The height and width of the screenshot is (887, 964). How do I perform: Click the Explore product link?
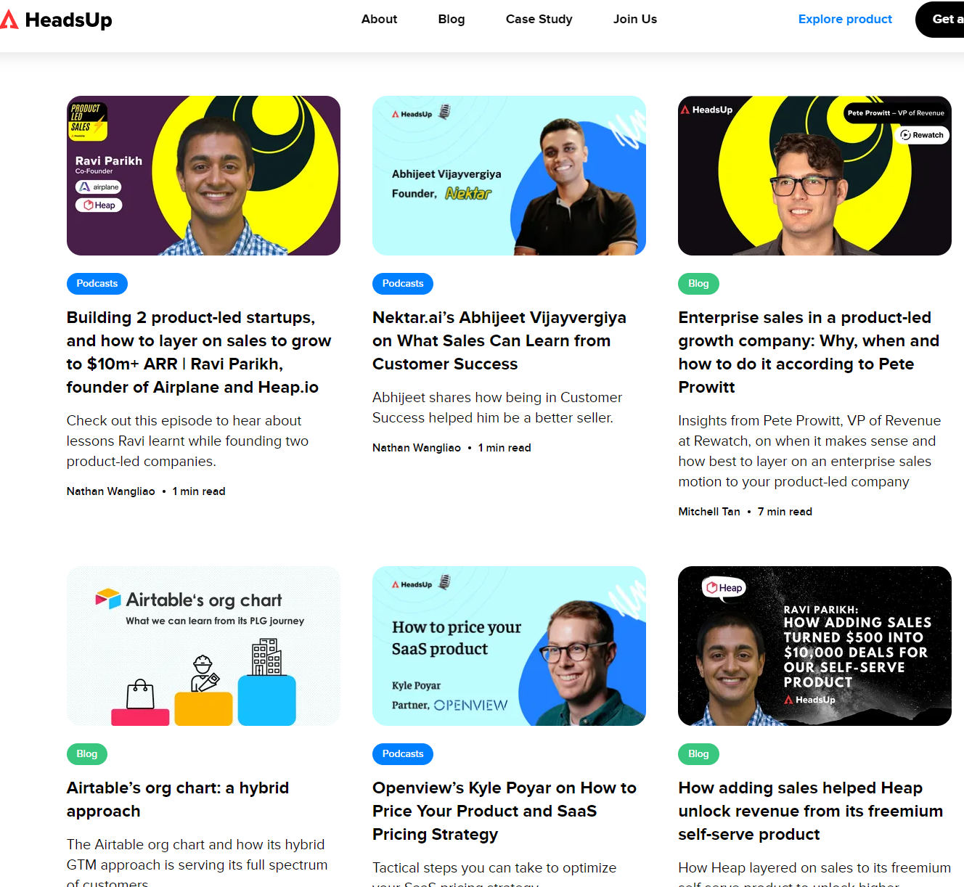click(845, 19)
